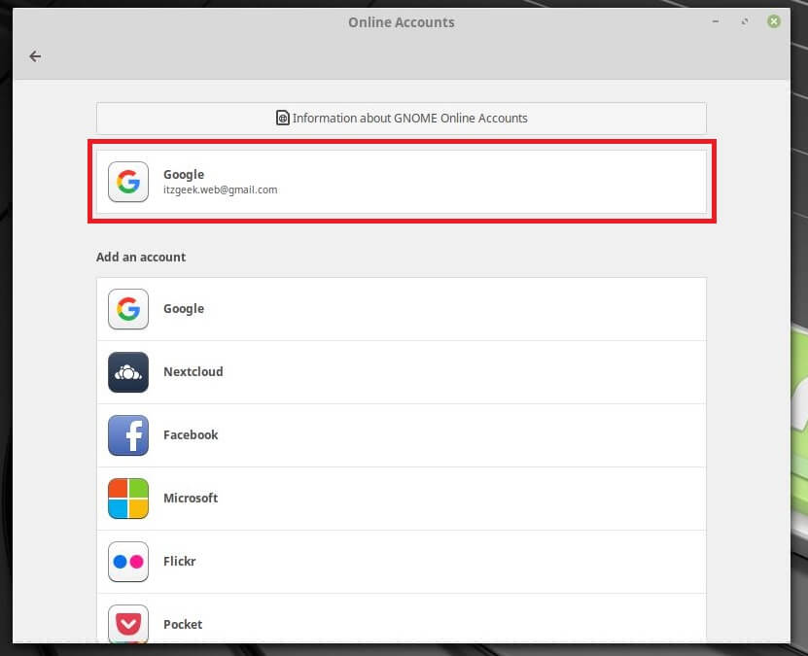Screen dimensions: 808x656
Task: Click the email address itzgeek.web@gmail.com
Action: (220, 190)
